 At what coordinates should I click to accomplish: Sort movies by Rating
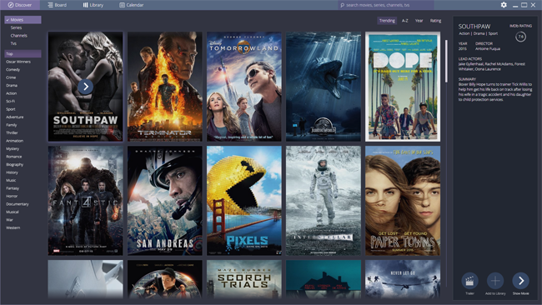coord(435,21)
